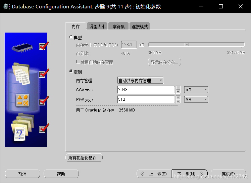Screen dimensions: 251x183
Task: Decrease SGA size with down arrow
Action: coord(178,92)
